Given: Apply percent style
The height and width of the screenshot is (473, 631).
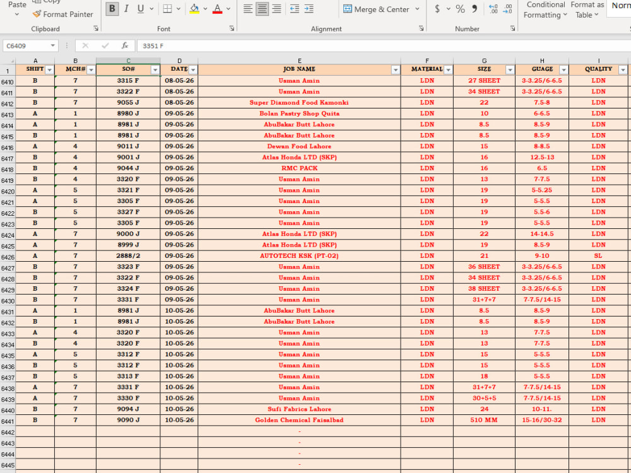Looking at the screenshot, I should point(461,9).
